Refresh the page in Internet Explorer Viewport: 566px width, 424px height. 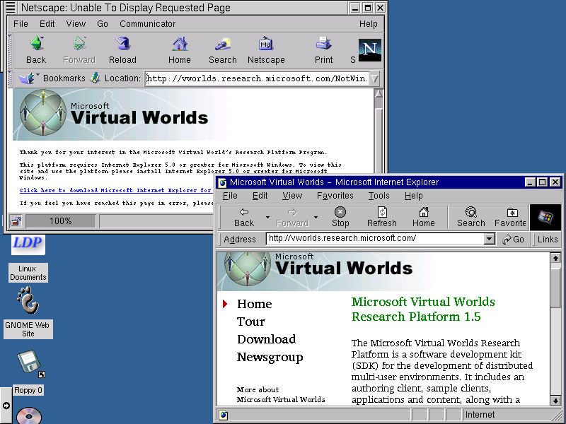[x=382, y=218]
